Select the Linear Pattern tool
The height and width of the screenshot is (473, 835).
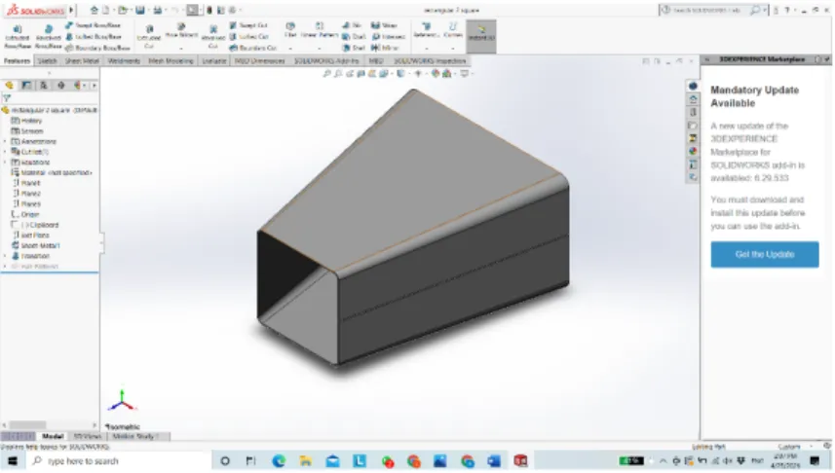[x=320, y=30]
